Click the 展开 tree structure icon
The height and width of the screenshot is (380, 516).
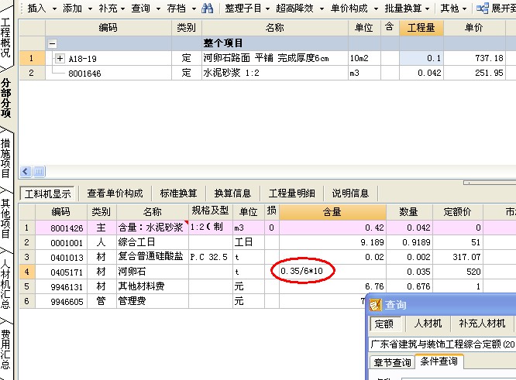pos(482,9)
